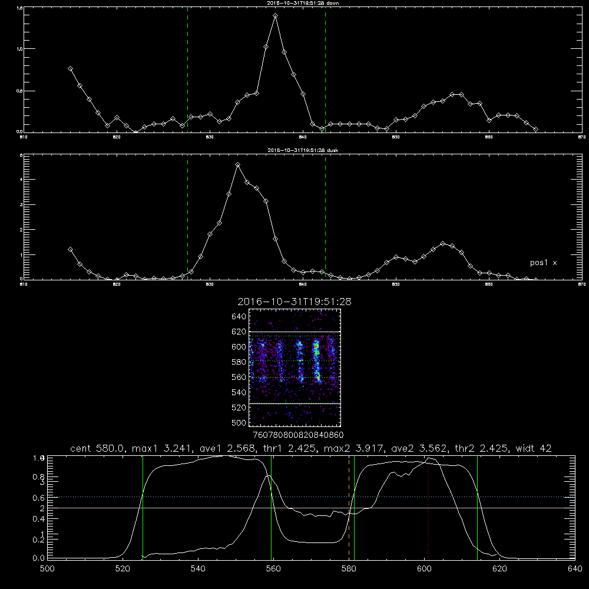Click the last rightmost diamond in dawn plot
This screenshot has width=589, height=589.
click(x=535, y=129)
